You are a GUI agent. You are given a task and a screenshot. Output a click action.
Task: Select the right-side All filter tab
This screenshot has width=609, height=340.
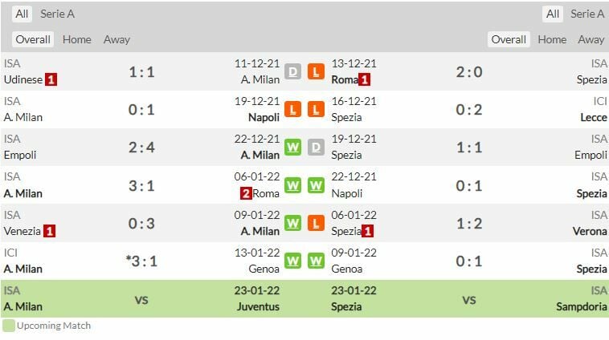click(553, 14)
